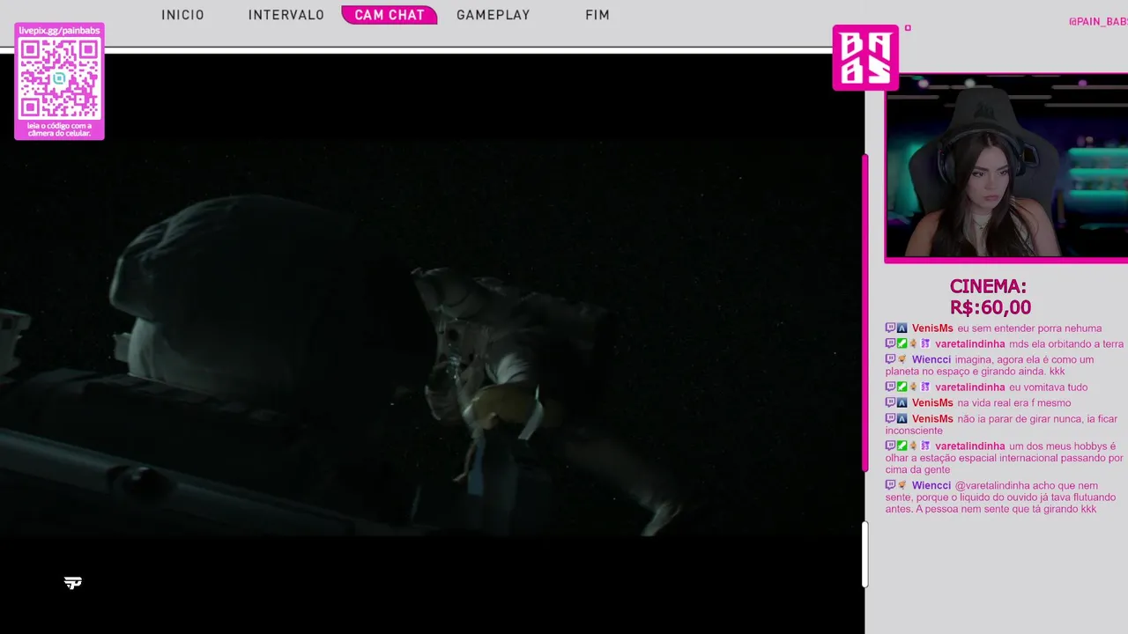Click the movie video playback area
The image size is (1128, 634).
click(x=432, y=339)
